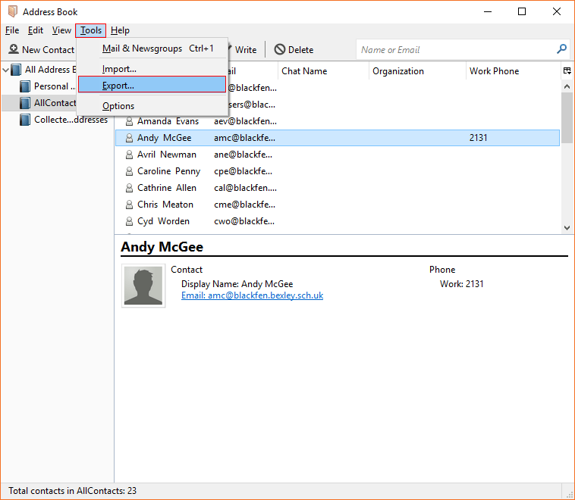Click the Delete toolbar icon

tap(280, 49)
